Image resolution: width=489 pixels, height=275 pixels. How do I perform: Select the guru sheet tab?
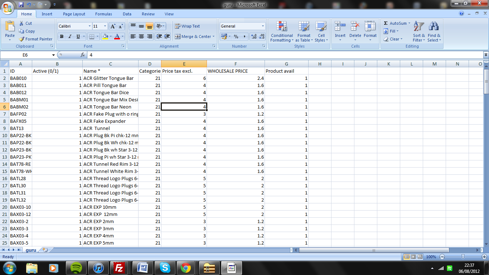click(31, 250)
